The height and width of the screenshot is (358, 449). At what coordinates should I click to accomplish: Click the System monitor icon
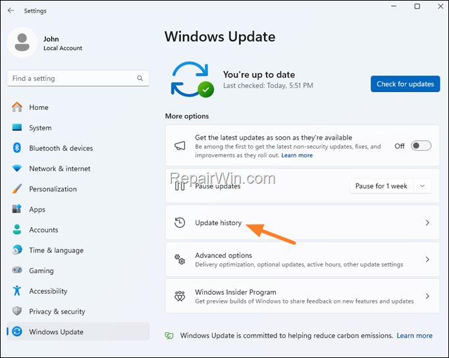(17, 128)
